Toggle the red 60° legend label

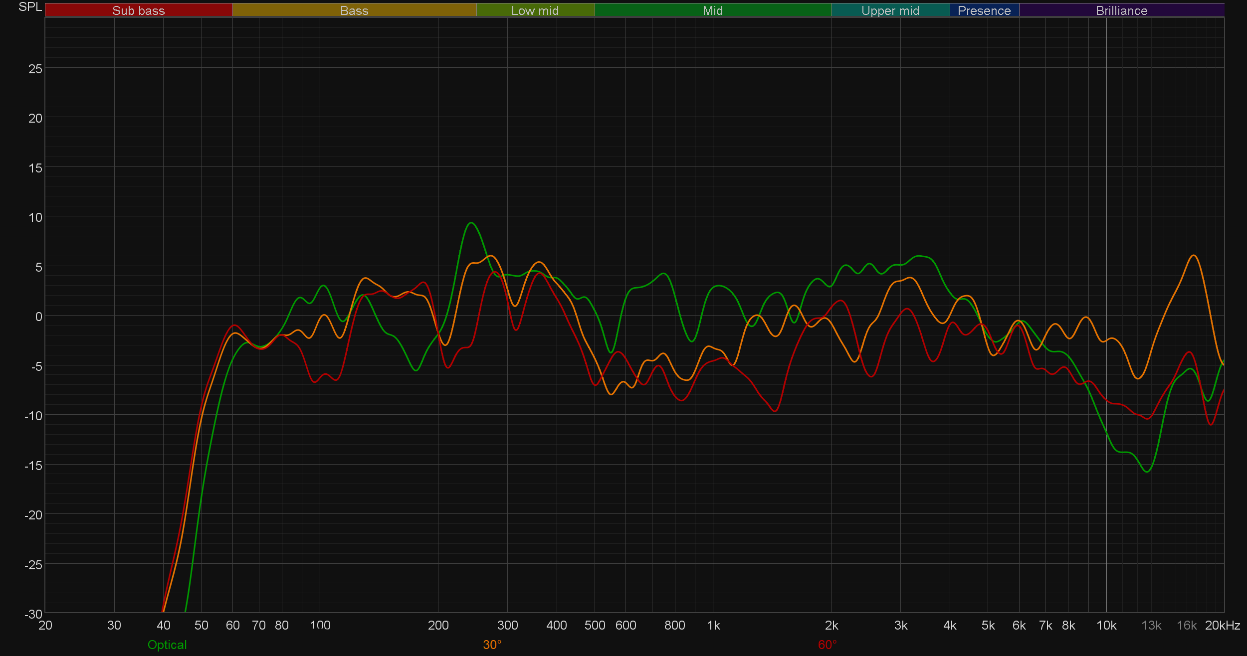(827, 645)
